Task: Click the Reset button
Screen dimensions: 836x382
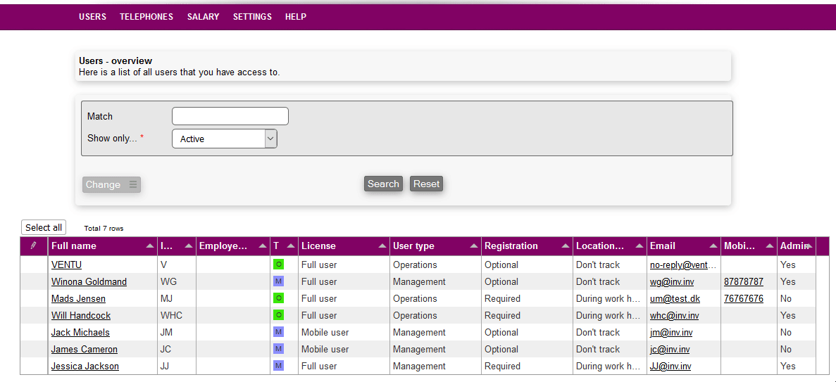Action: point(426,184)
